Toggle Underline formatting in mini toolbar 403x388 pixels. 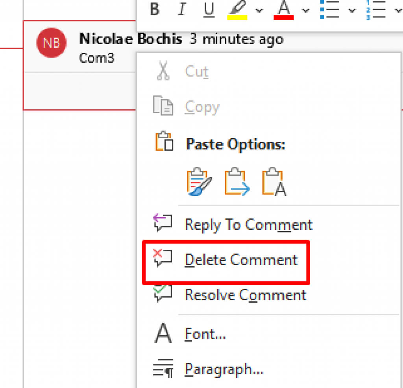(x=209, y=9)
